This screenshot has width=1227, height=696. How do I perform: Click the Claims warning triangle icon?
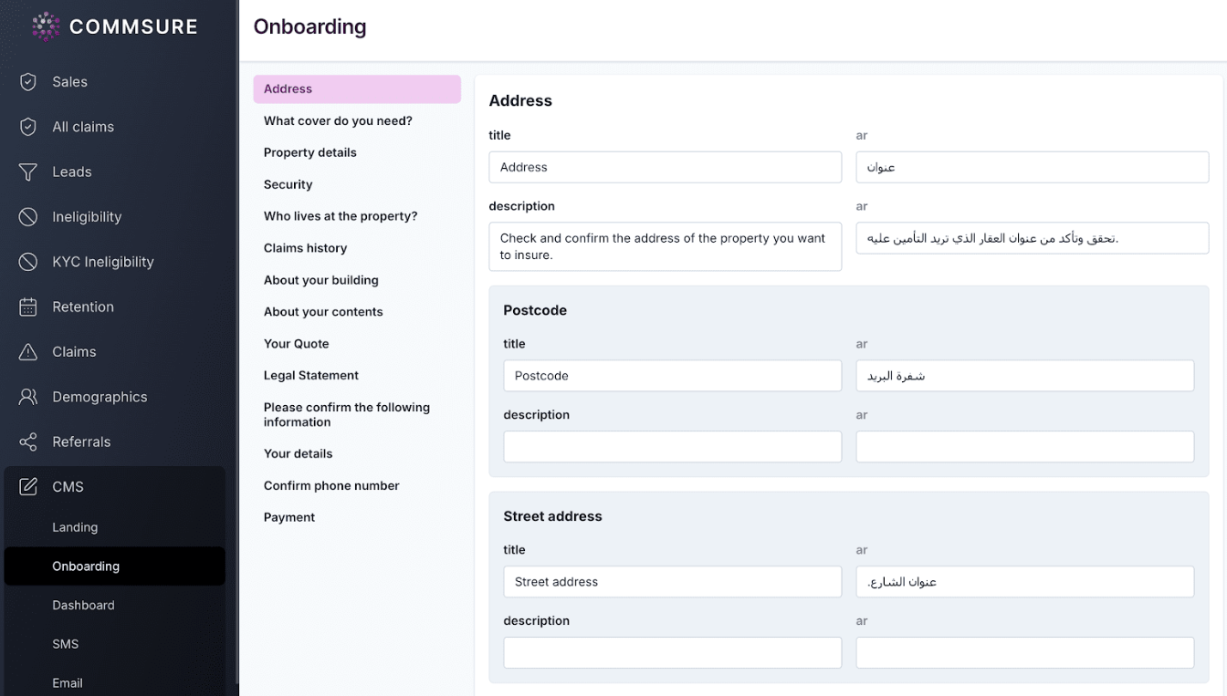[x=28, y=352]
